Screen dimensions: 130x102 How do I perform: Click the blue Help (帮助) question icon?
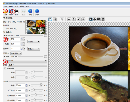30,12
